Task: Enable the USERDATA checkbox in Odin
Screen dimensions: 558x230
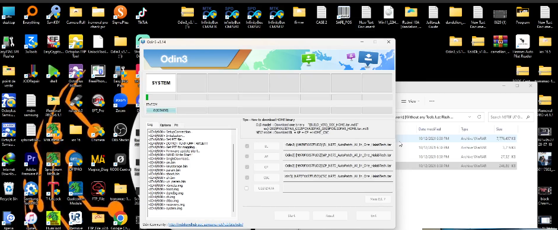Action: [x=246, y=188]
